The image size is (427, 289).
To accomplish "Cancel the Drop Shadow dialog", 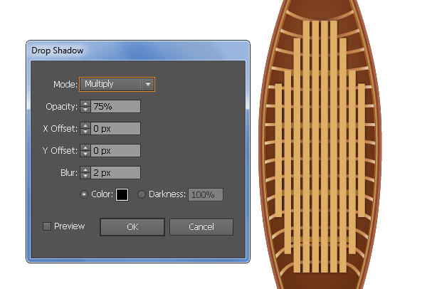I will pos(201,227).
